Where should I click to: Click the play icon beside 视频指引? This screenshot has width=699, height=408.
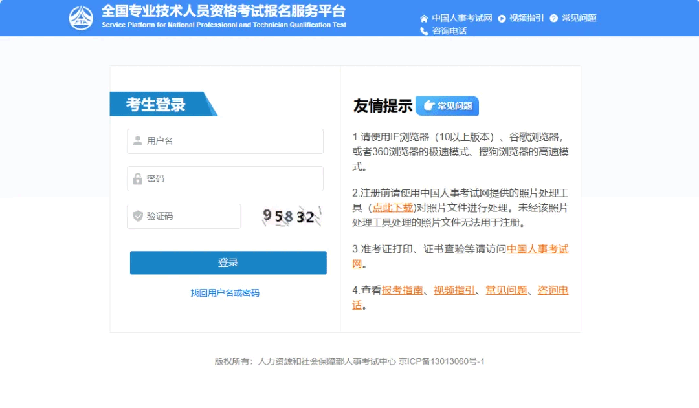point(502,18)
